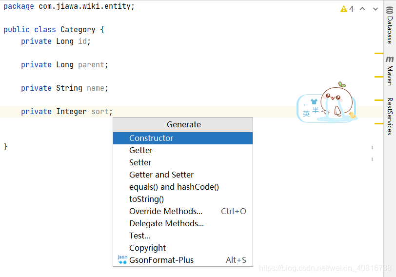Open the RestServices tool window
The height and width of the screenshot is (277, 396).
pos(390,116)
